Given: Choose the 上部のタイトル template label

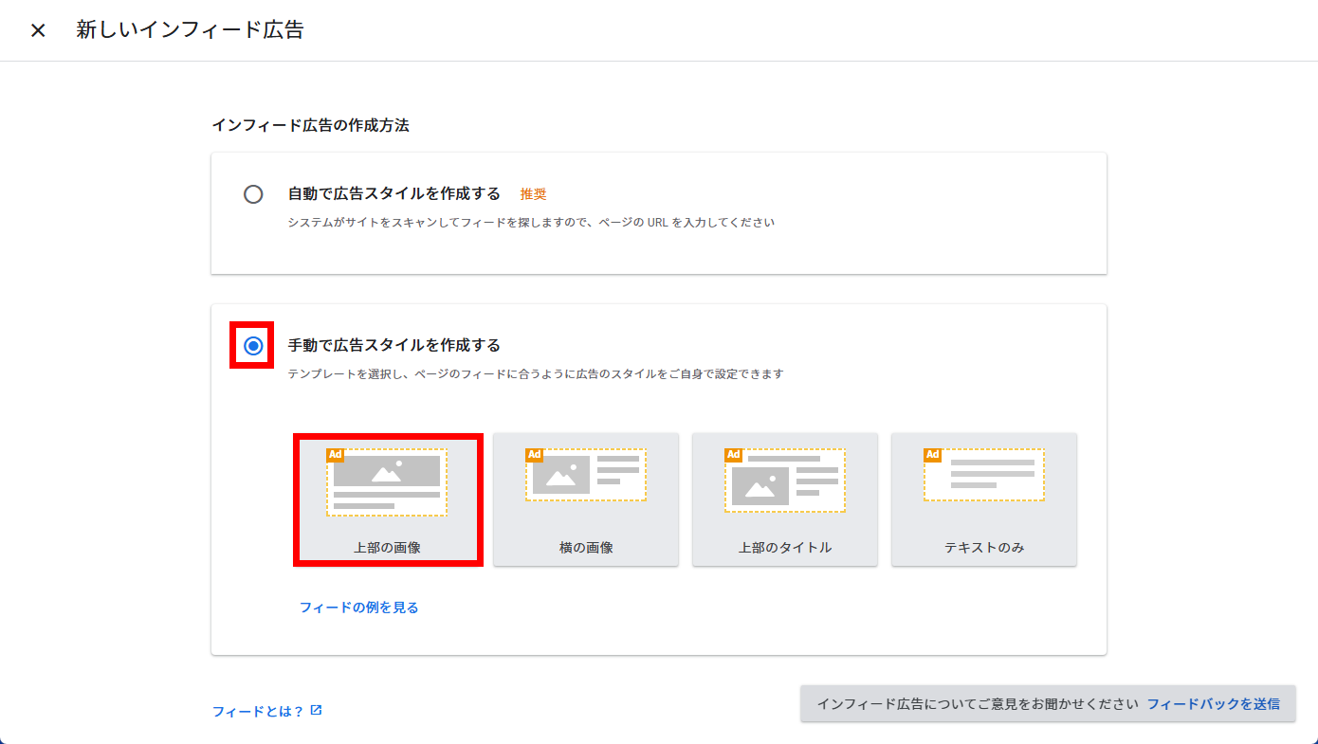Looking at the screenshot, I should (785, 548).
